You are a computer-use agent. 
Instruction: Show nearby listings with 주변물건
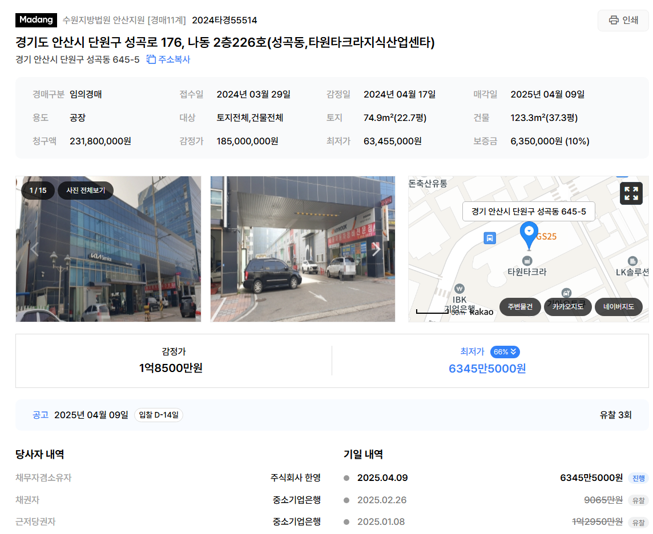pos(520,307)
